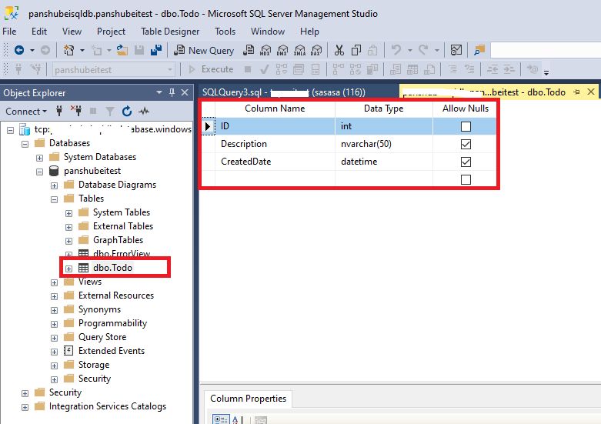Expand the Programmability folder
The image size is (601, 424).
(x=54, y=324)
